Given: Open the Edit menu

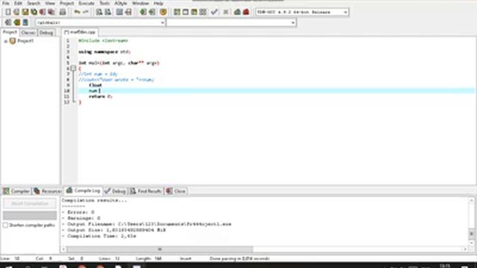Looking at the screenshot, I should click(x=18, y=3).
